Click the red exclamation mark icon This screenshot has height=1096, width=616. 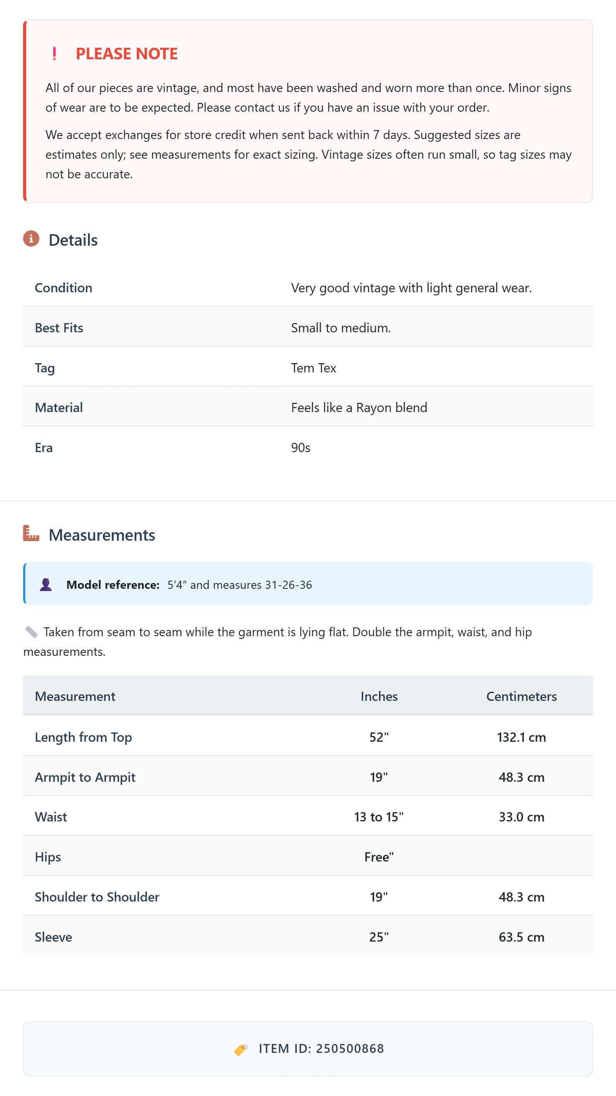tap(54, 54)
